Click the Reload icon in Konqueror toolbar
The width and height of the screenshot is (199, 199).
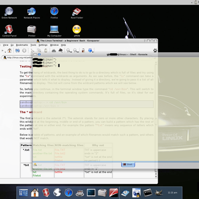coord(17,50)
